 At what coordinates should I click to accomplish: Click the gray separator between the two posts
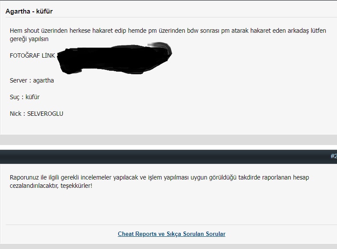tap(168, 140)
